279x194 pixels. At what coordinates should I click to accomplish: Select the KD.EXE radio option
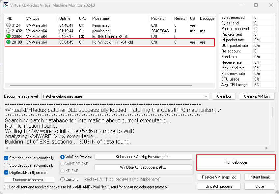coord(62,171)
